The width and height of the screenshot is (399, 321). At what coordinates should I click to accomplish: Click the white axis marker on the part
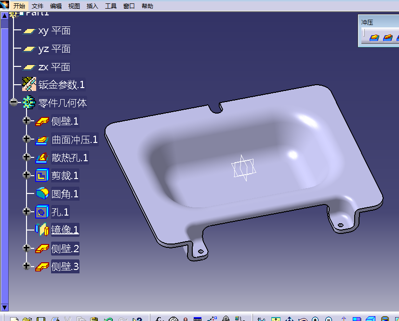(x=243, y=168)
